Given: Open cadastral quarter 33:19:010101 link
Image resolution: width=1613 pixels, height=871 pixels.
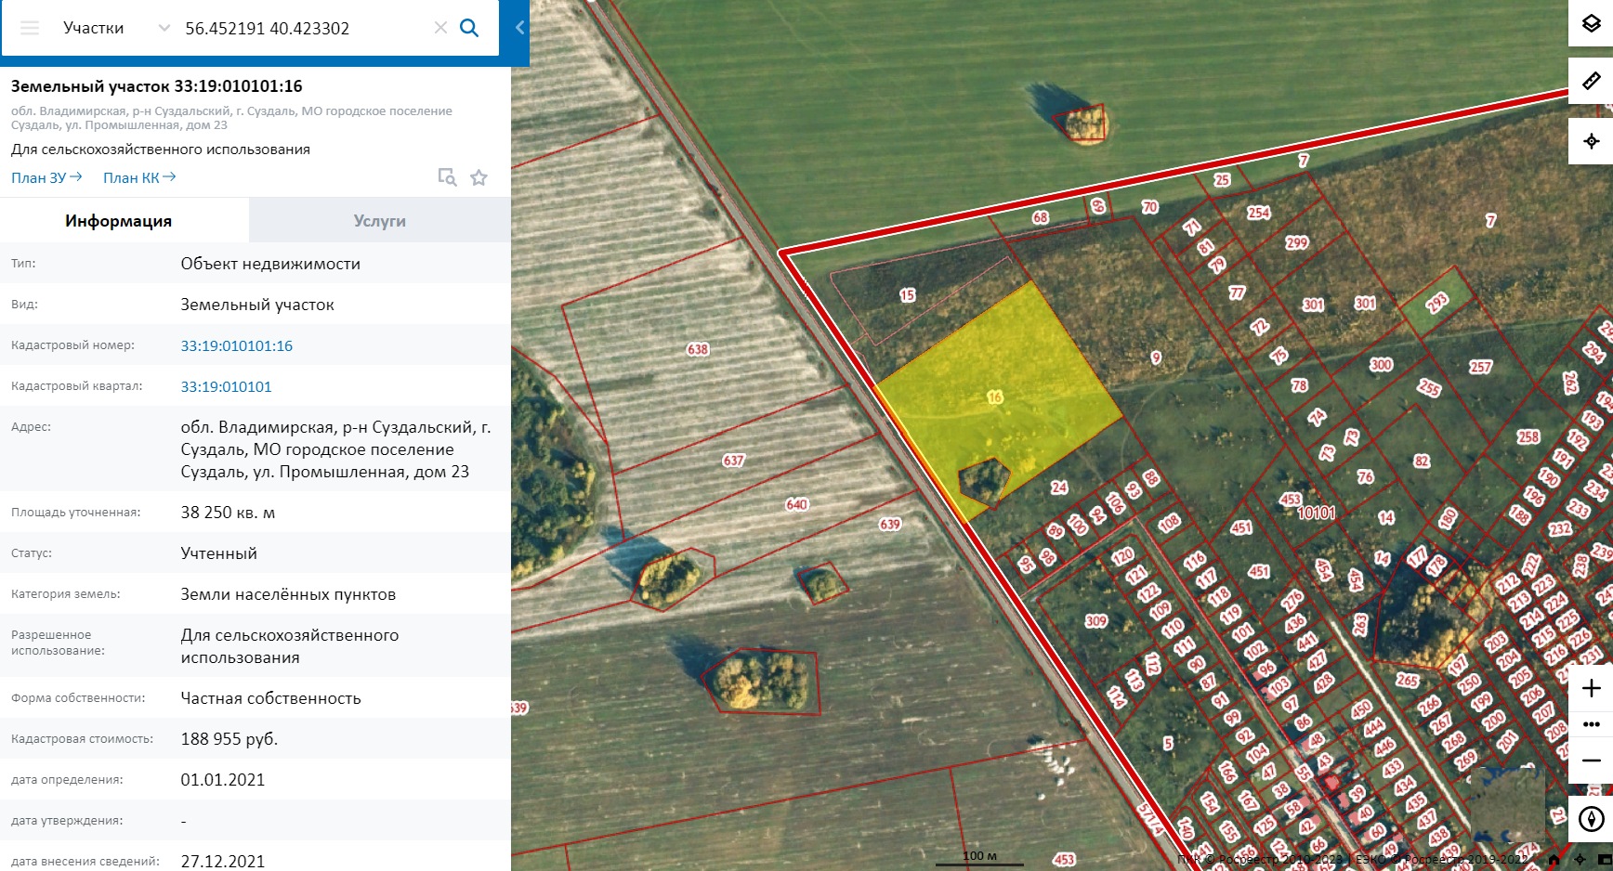Looking at the screenshot, I should click(x=226, y=386).
